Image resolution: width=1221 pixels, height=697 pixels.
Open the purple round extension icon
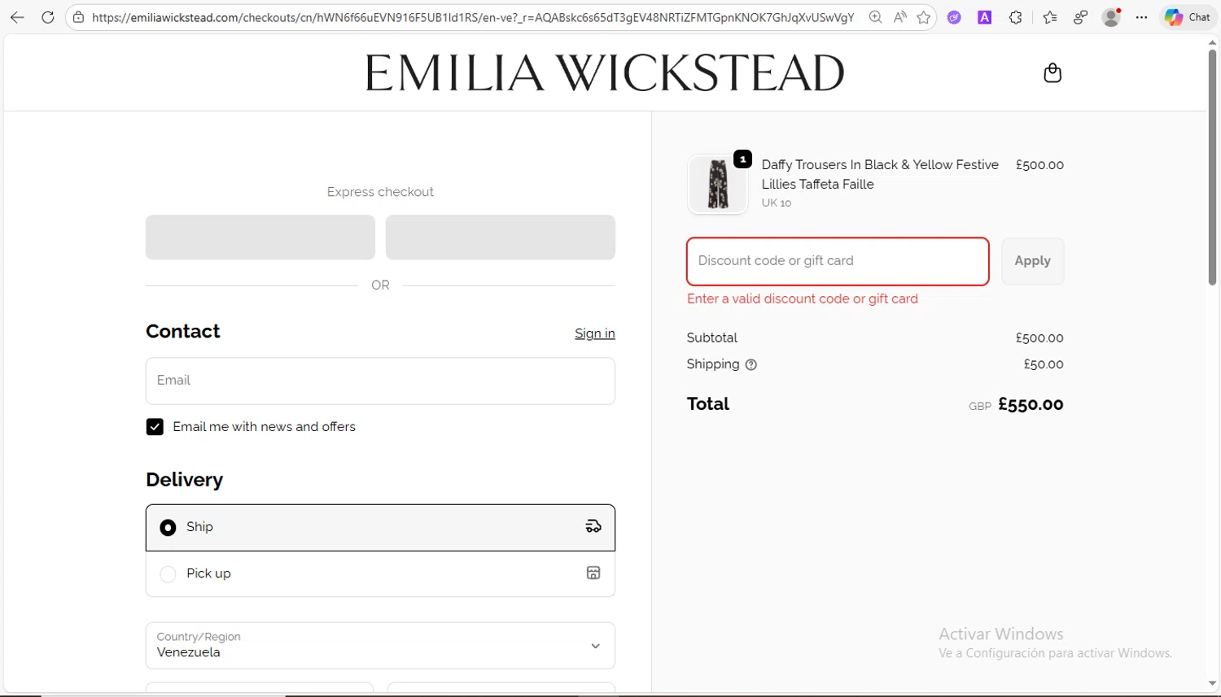(x=954, y=17)
